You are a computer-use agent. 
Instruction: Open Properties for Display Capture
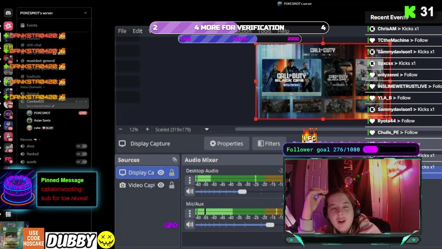tap(227, 144)
